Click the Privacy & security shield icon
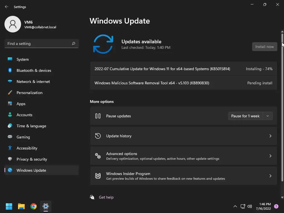 coord(10,159)
